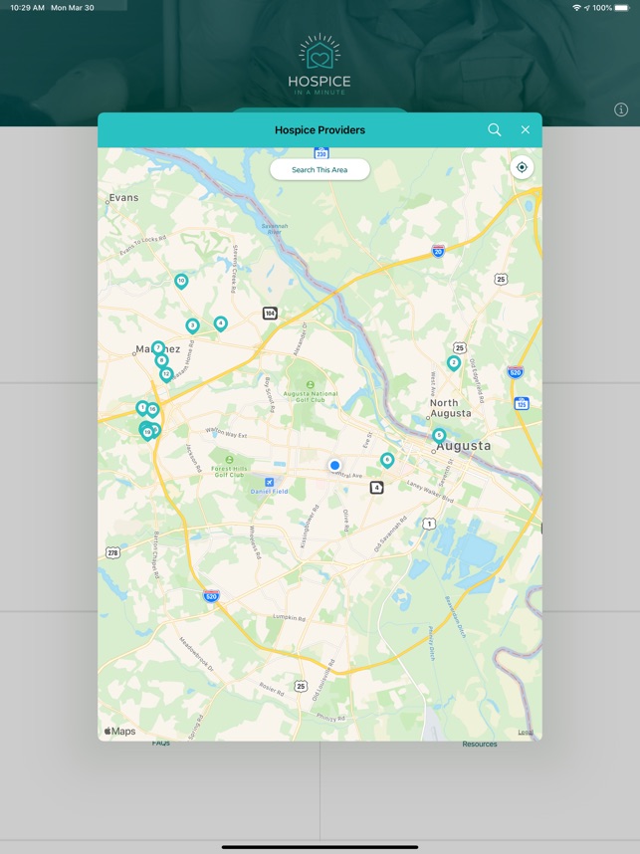
Task: Tap the Hospice In A Minute logo
Action: (320, 65)
